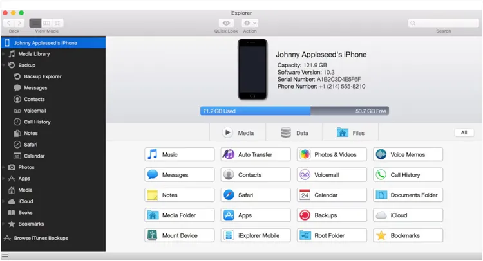
Task: Go forward with the right arrow
Action: coord(19,23)
